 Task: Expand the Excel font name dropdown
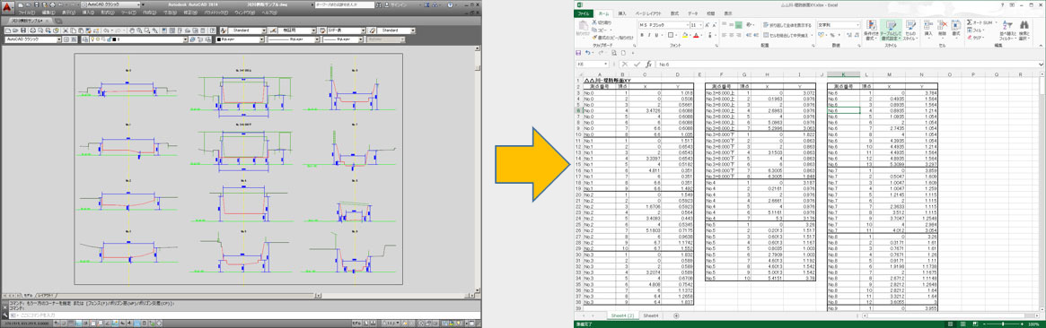click(687, 24)
